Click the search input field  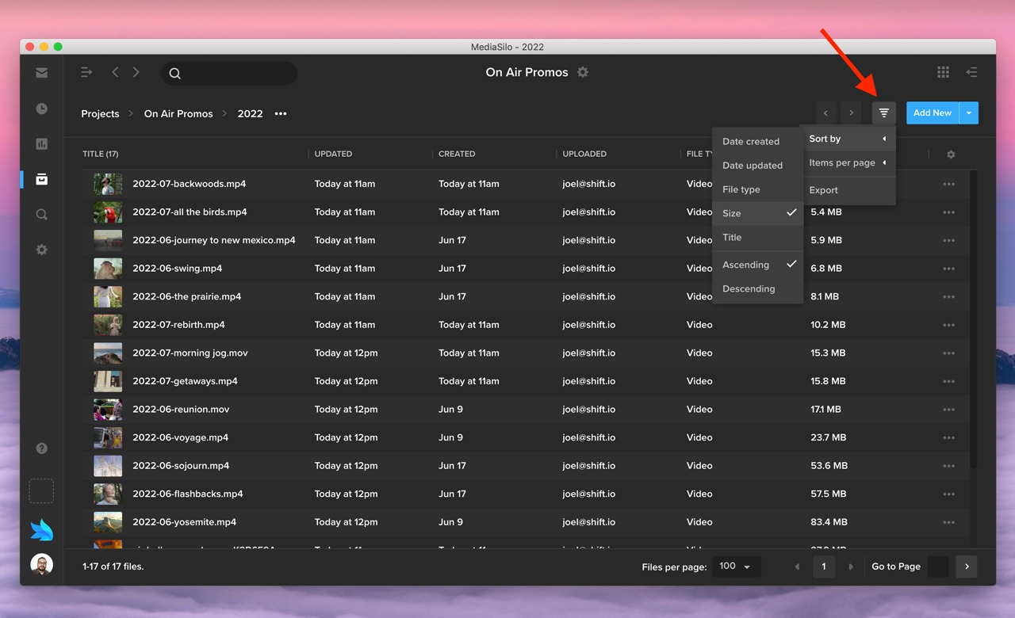point(229,73)
